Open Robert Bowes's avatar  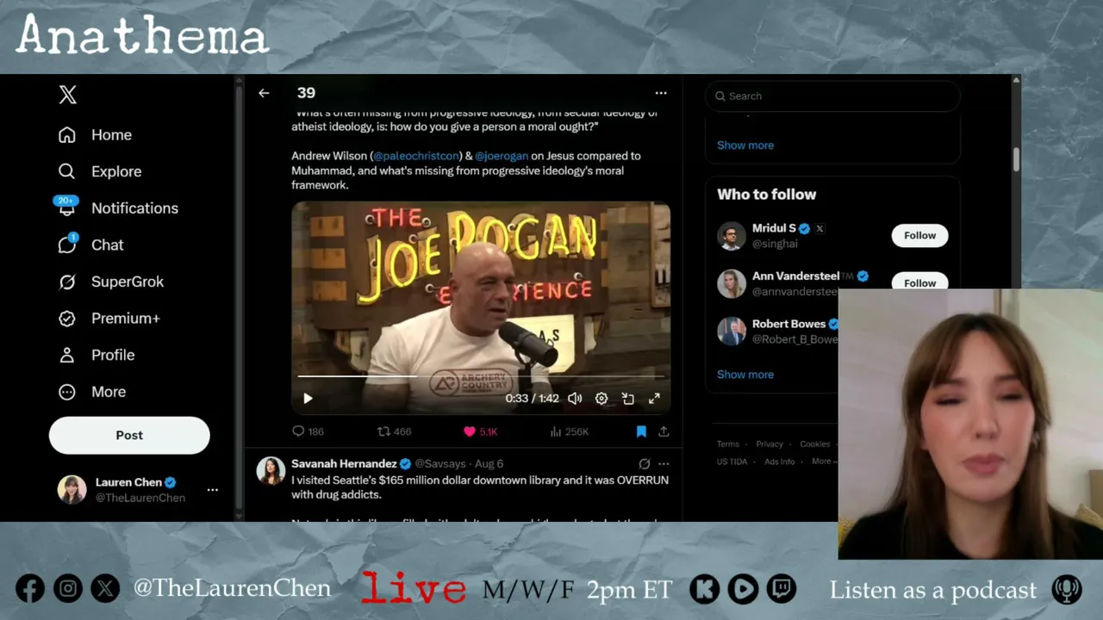732,332
